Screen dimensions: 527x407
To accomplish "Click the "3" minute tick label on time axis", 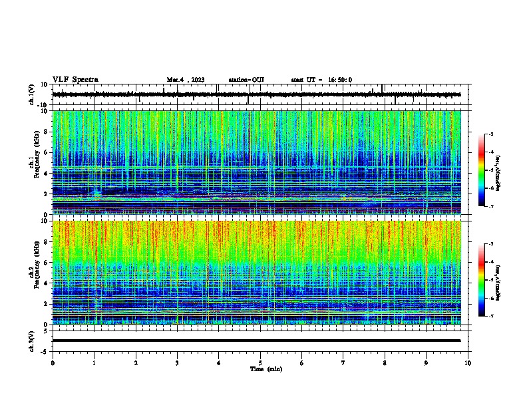I will pos(177,363).
